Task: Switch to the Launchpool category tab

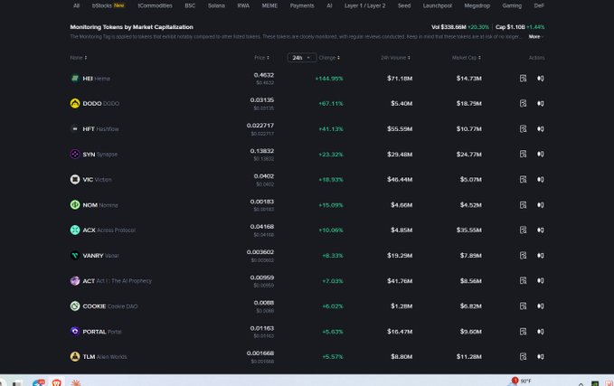Action: click(438, 5)
